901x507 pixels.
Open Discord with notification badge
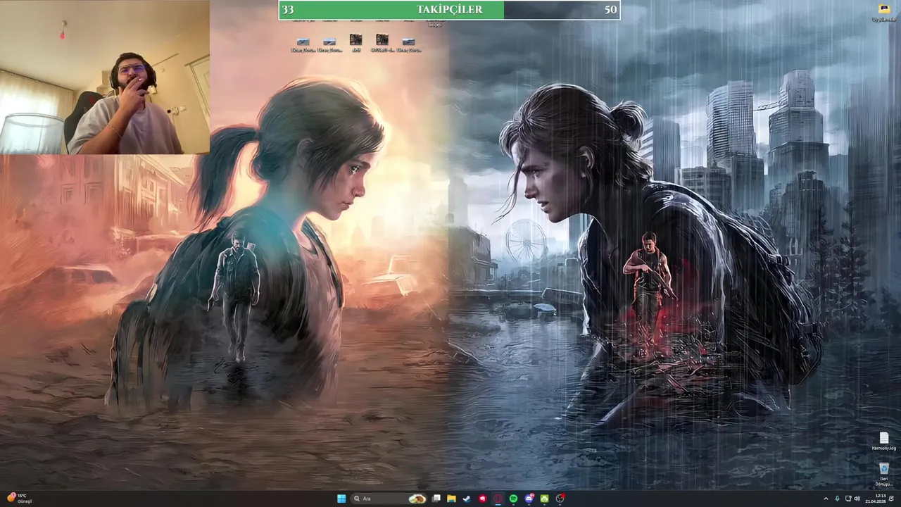529,499
